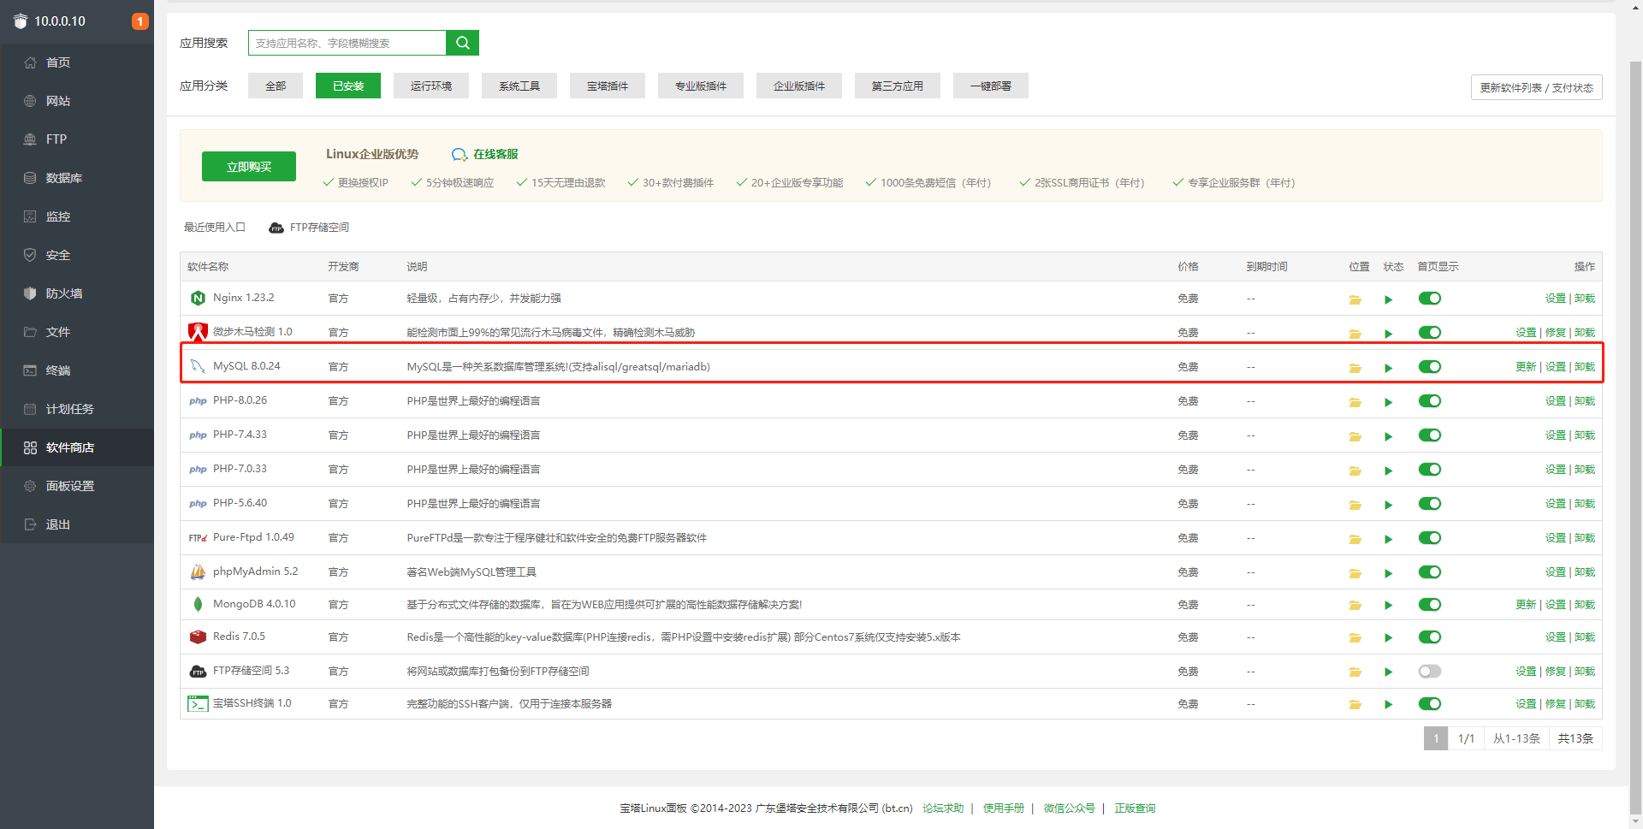Open 防火墙 in the sidebar
The width and height of the screenshot is (1643, 829).
click(x=77, y=293)
